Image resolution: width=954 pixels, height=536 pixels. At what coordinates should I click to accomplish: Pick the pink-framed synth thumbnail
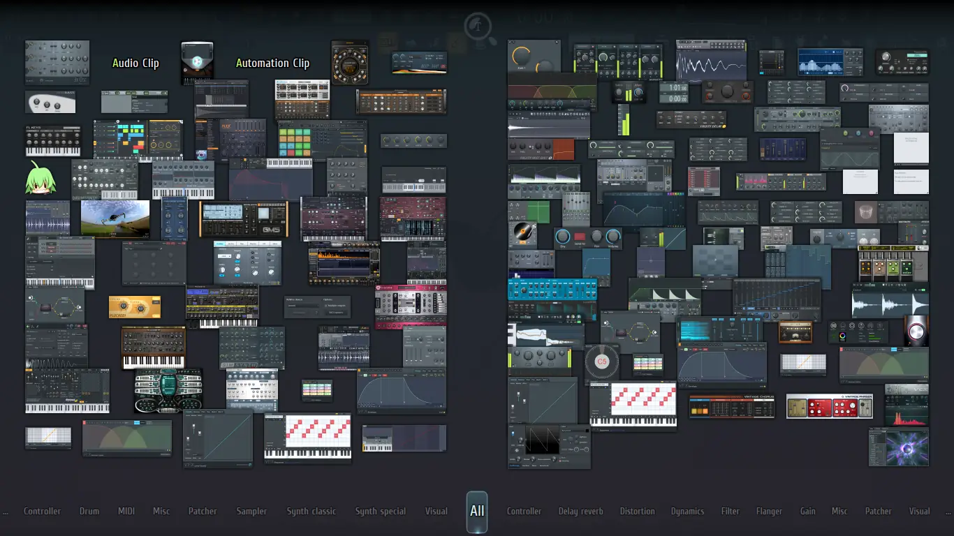[411, 307]
